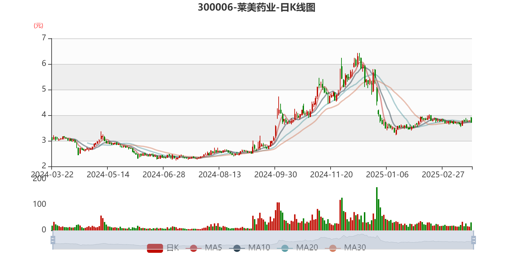Viewport: 513px width, 256px height.
Task: Click the price axis label 5
Action: click(44, 89)
